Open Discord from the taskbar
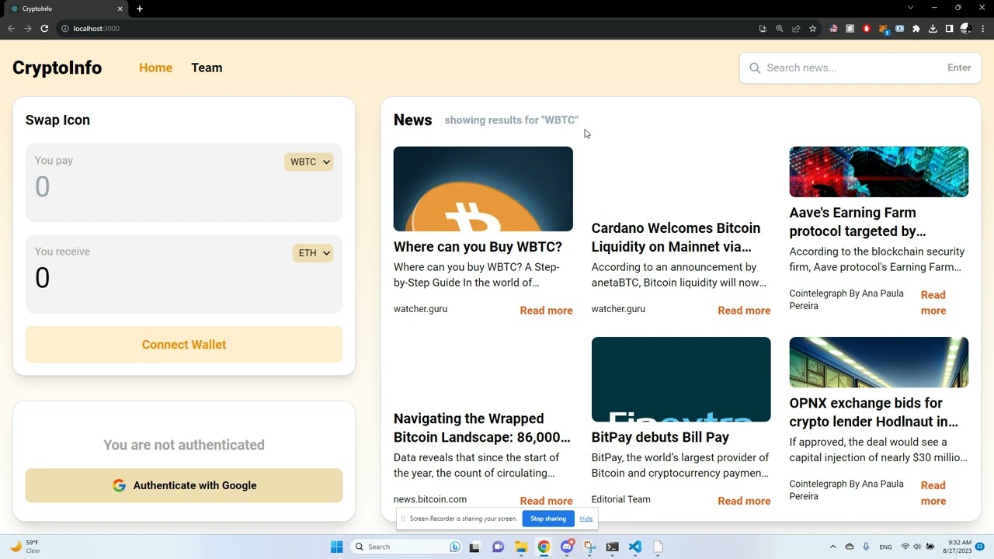The width and height of the screenshot is (994, 559). coord(568,547)
